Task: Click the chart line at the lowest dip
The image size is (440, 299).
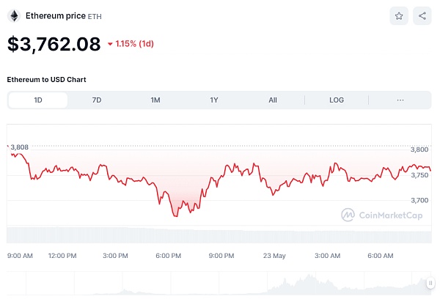Action: [175, 215]
